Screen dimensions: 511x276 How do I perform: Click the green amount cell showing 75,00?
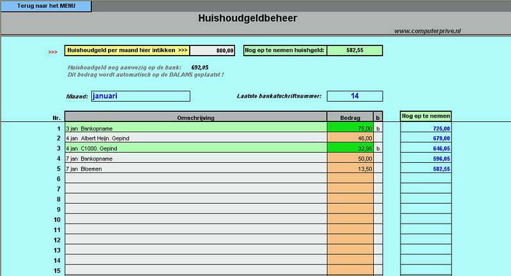349,128
